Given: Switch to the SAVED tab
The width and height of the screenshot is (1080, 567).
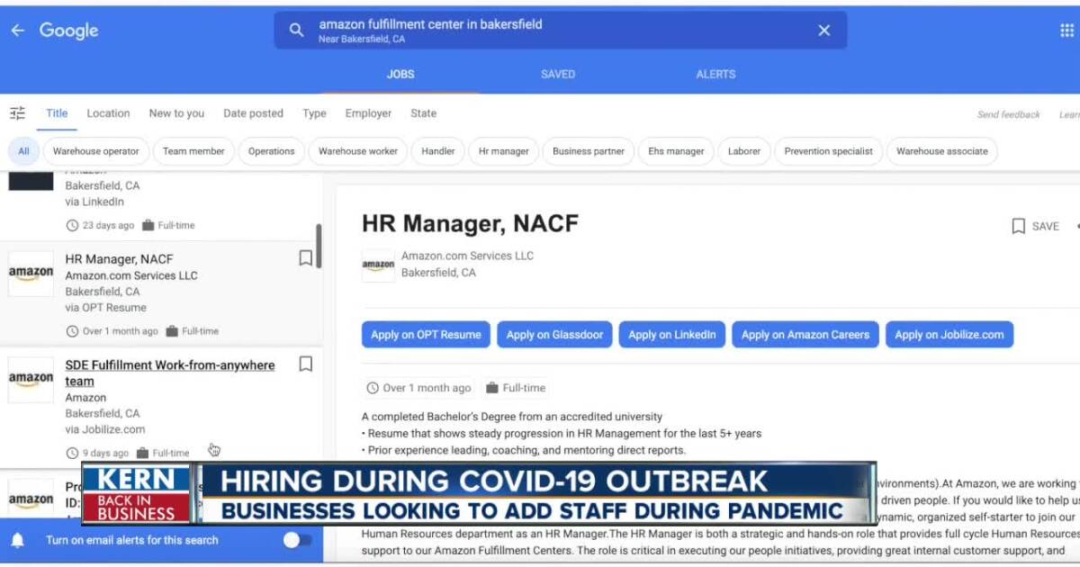Looking at the screenshot, I should click(x=558, y=74).
